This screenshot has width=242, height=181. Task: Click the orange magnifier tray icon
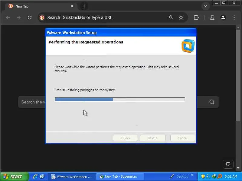pos(220,176)
